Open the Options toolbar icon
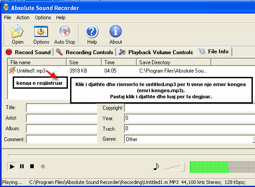 (41, 35)
